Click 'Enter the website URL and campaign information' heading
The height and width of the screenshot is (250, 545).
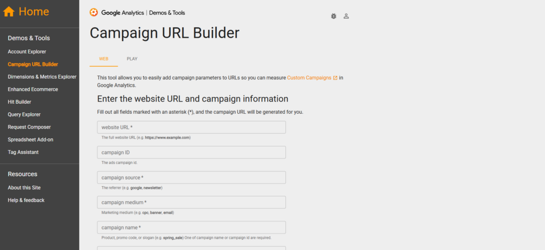click(193, 99)
